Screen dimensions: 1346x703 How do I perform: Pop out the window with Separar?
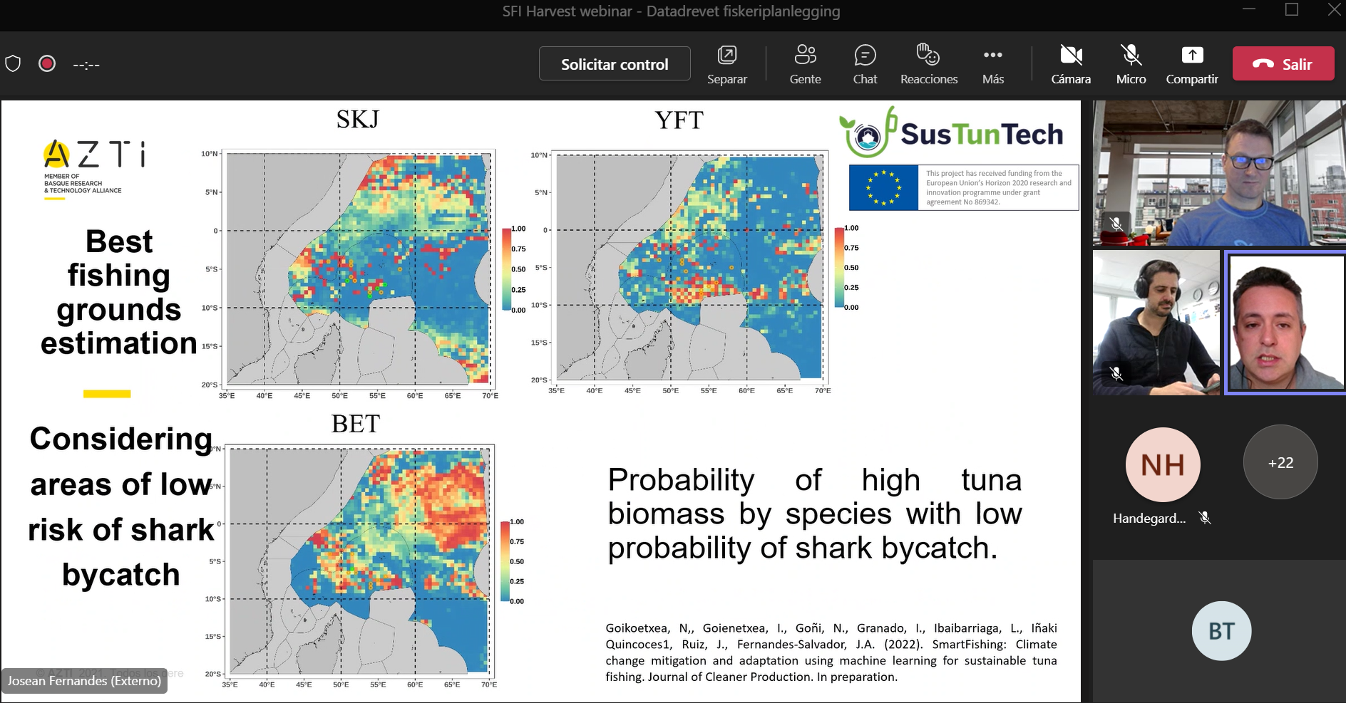pos(726,64)
